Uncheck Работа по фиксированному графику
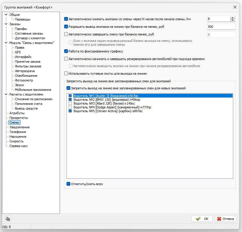 (x=66, y=51)
